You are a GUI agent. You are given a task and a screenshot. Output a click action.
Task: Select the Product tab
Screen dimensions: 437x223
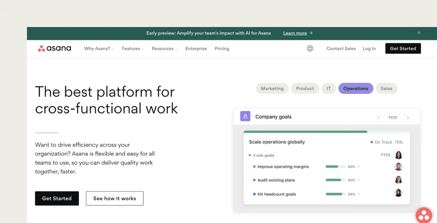coord(305,89)
